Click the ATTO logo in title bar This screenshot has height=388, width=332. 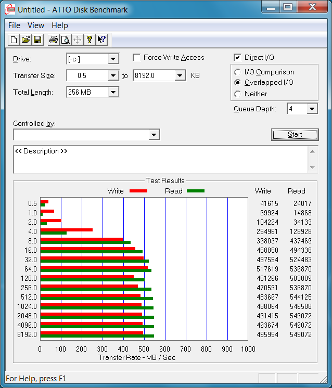(x=9, y=9)
